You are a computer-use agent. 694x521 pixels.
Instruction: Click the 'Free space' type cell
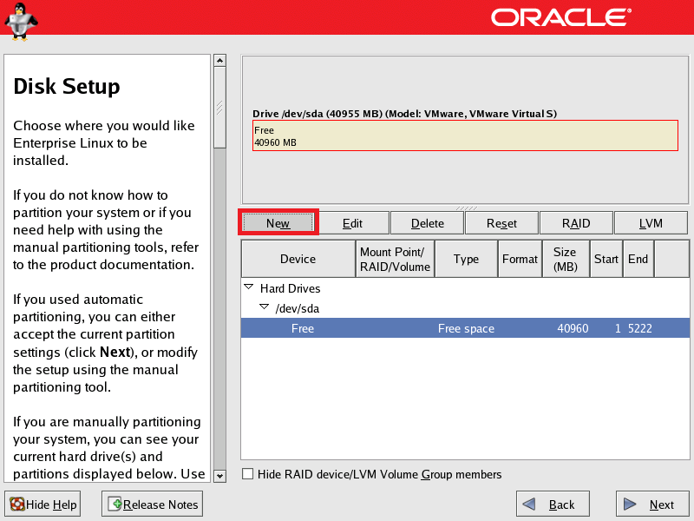[x=466, y=328]
